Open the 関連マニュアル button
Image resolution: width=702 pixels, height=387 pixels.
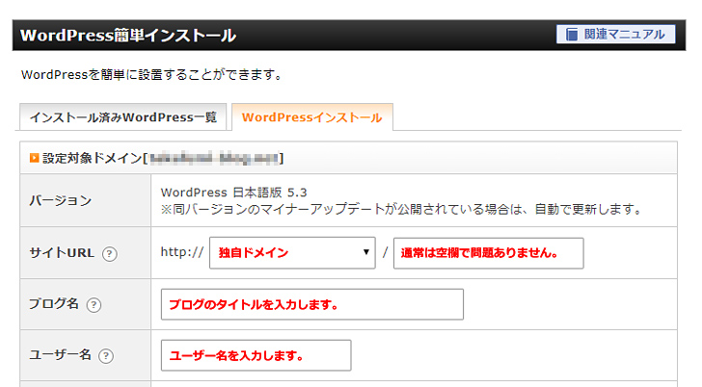615,35
